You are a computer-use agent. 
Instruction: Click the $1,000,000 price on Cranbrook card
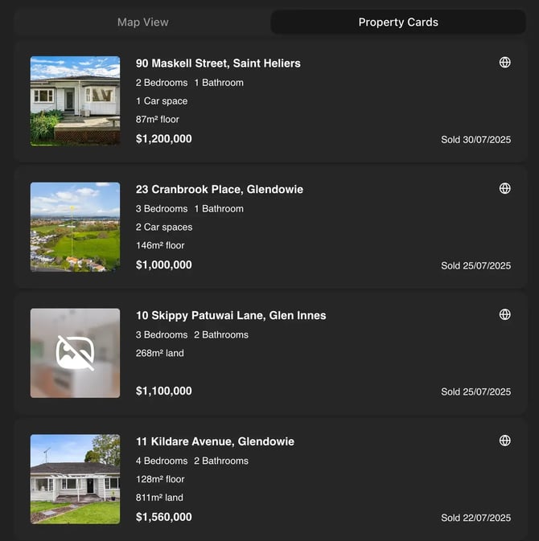pos(163,265)
